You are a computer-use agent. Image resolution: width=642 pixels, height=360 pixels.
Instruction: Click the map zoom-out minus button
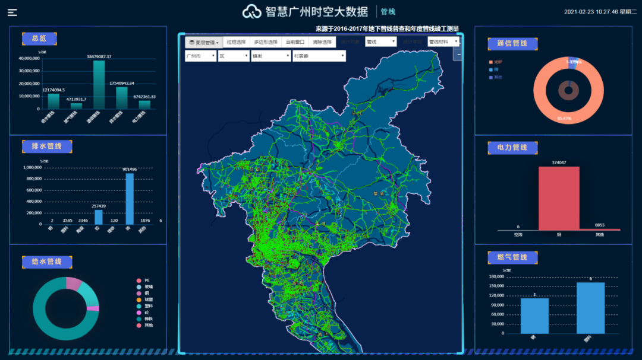458,55
